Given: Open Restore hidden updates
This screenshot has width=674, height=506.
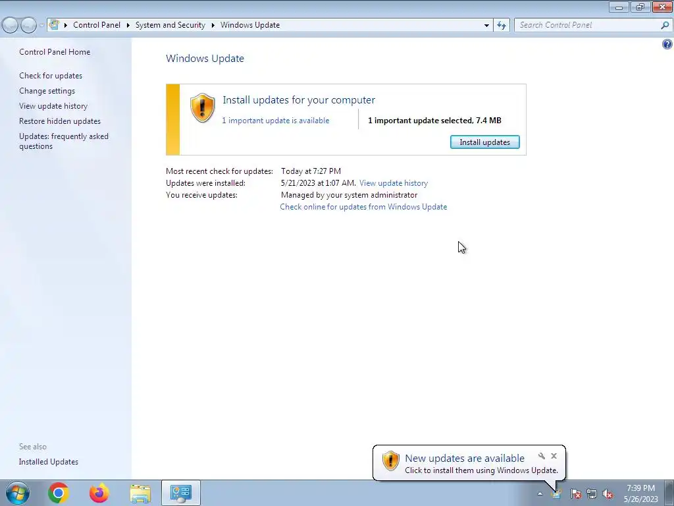Looking at the screenshot, I should [60, 121].
